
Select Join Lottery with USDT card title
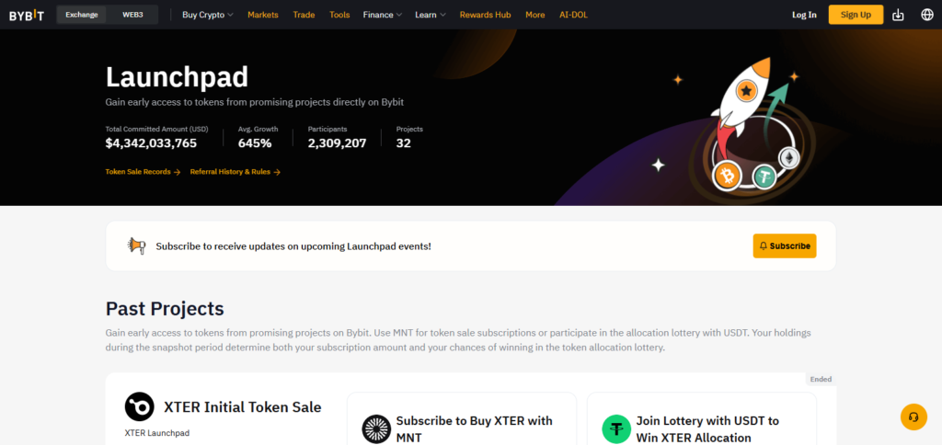pyautogui.click(x=707, y=428)
